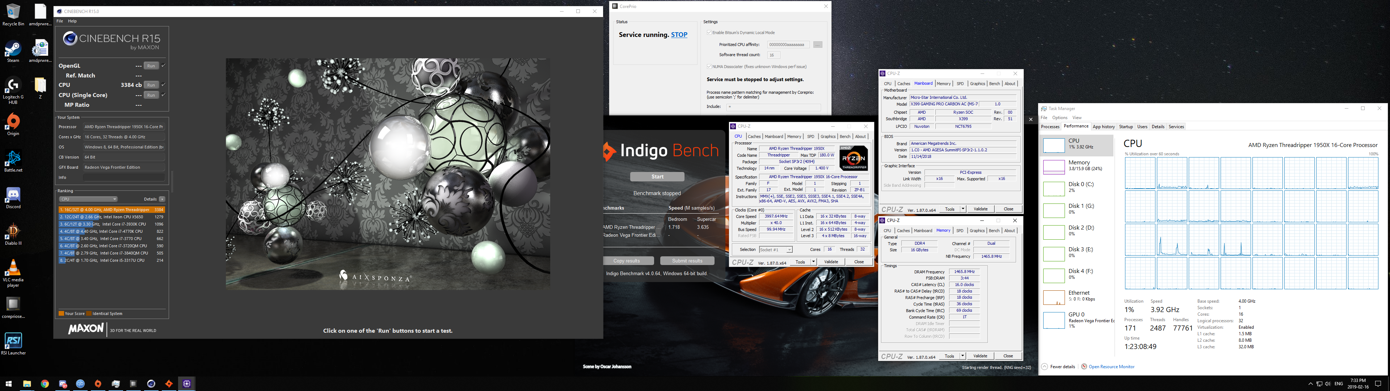Open the Action Center notifications icon

(x=1378, y=384)
